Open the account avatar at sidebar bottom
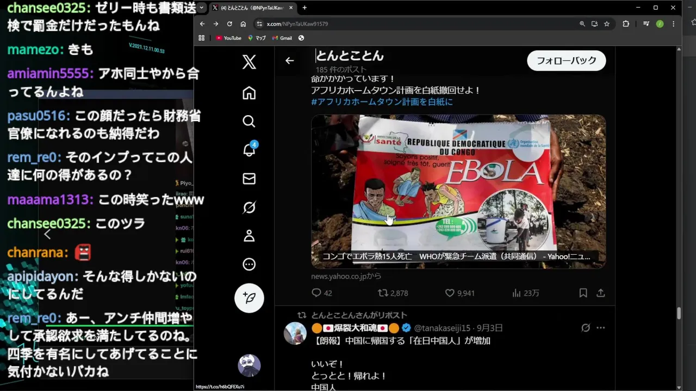This screenshot has height=391, width=696. click(249, 365)
